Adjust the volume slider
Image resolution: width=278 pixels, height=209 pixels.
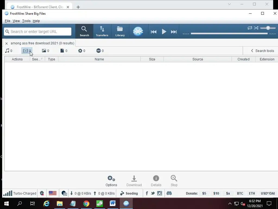point(268,28)
